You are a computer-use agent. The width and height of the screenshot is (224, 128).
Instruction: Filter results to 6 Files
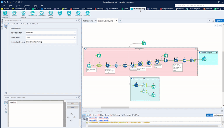pos(136,115)
